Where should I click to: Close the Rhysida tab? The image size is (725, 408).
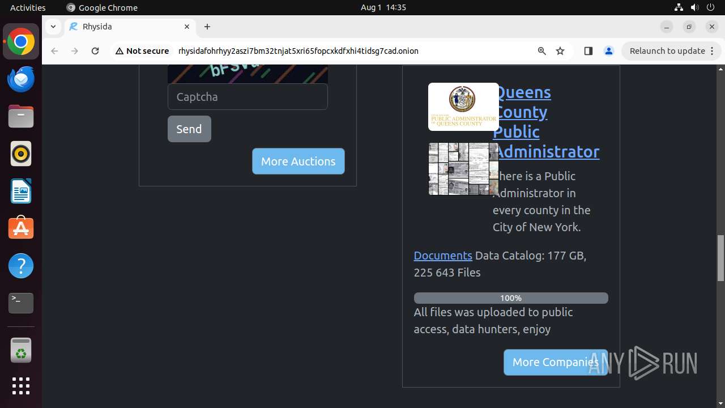click(187, 27)
